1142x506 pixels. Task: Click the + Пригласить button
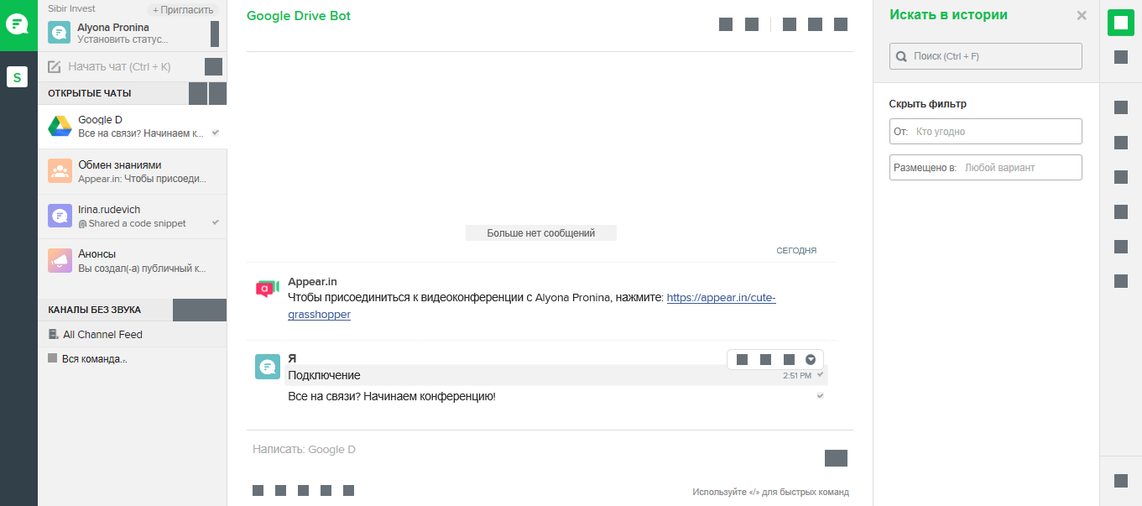click(x=183, y=9)
